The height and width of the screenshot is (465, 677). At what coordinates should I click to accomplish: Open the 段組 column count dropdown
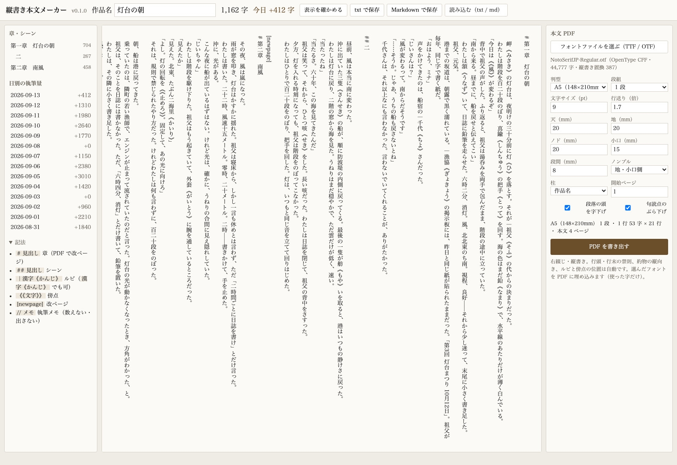(x=639, y=87)
